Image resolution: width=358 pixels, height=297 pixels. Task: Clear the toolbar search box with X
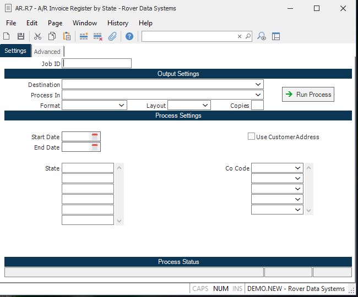(240, 36)
